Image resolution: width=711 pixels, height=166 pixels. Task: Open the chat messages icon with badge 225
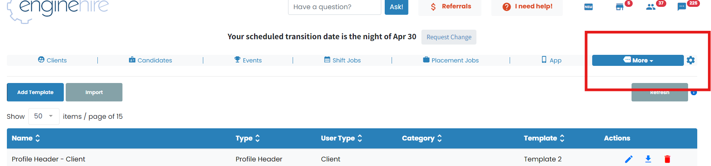pyautogui.click(x=682, y=7)
